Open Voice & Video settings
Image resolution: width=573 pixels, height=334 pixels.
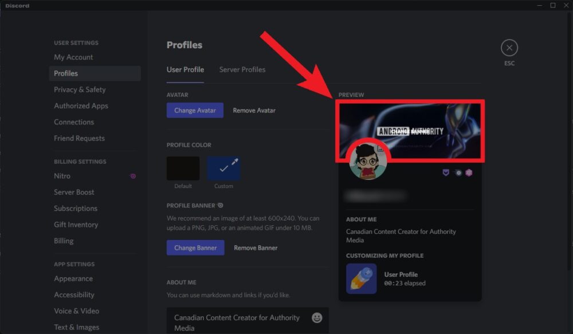tap(77, 311)
